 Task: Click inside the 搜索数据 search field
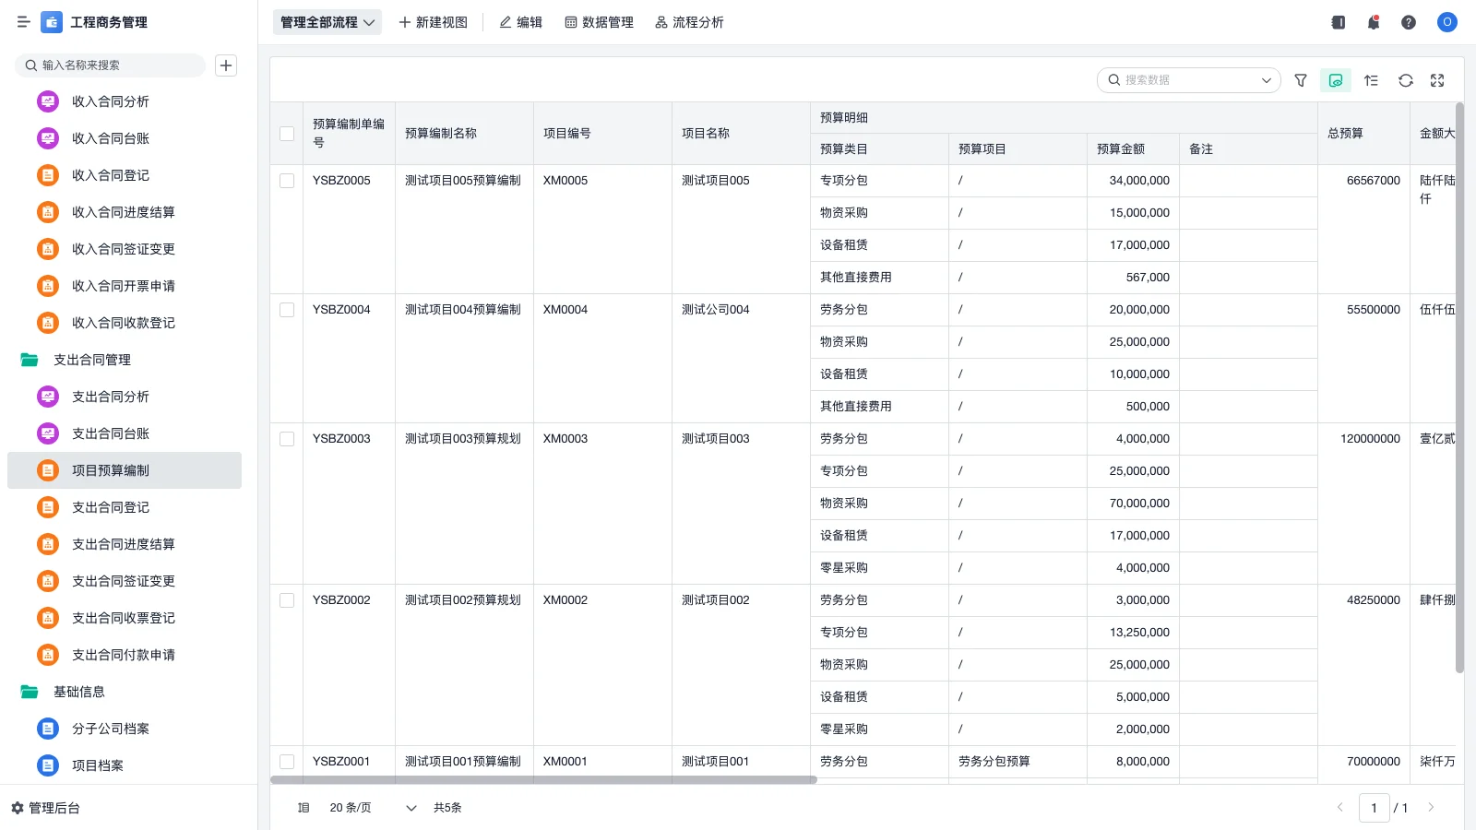point(1172,80)
